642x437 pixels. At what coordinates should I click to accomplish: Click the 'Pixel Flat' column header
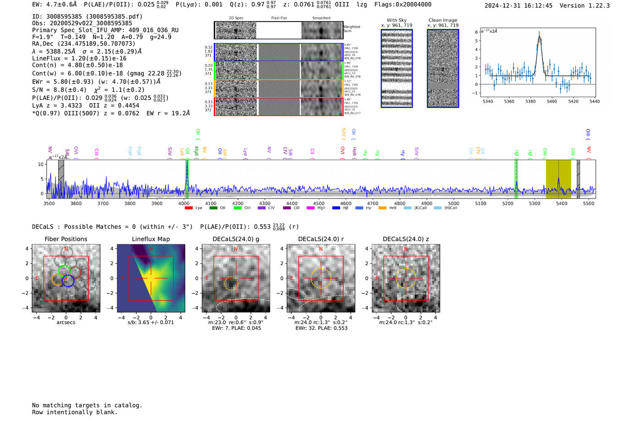[x=279, y=18]
